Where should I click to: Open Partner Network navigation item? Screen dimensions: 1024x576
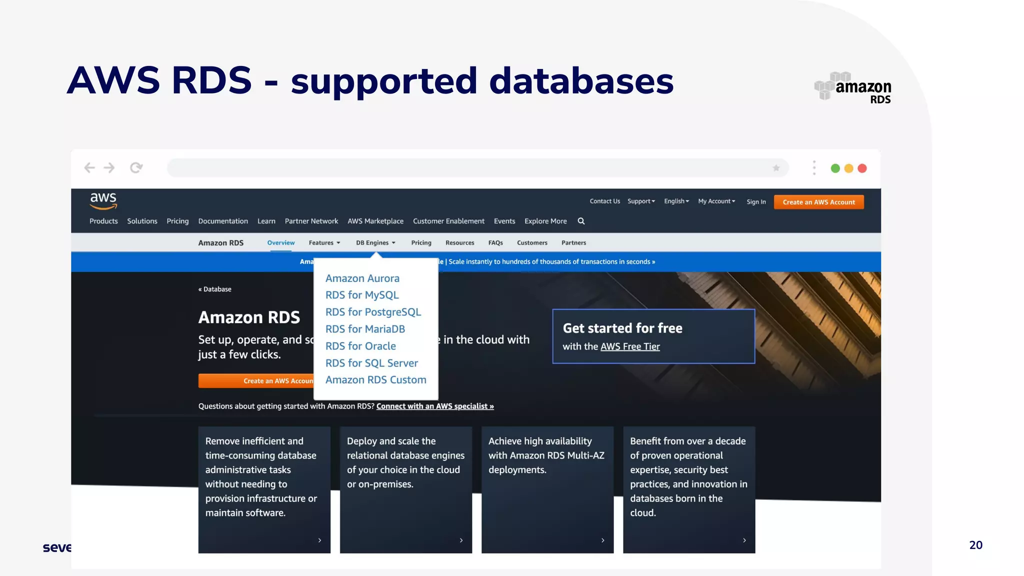click(311, 221)
